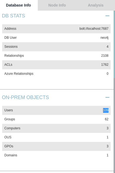Click the Azure Relationships row
The width and height of the screenshot is (115, 173).
56,74
